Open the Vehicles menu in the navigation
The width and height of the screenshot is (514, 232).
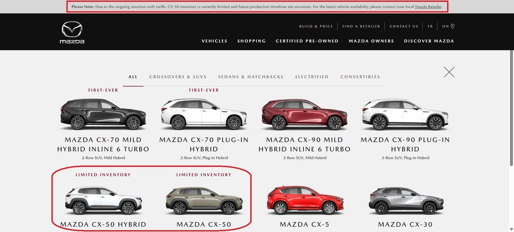214,41
